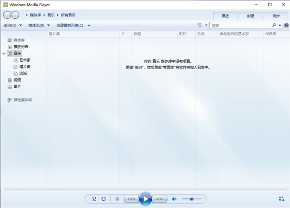Image resolution: width=290 pixels, height=208 pixels.
Task: Skip to the next track
Action: tap(160, 199)
